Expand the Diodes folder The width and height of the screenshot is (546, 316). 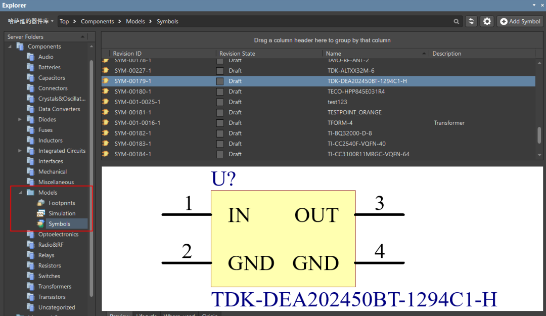pyautogui.click(x=20, y=119)
